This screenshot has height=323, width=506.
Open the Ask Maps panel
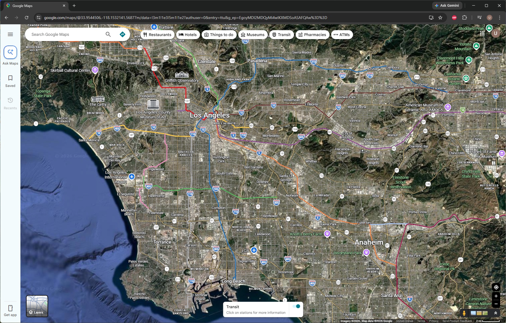pos(10,55)
